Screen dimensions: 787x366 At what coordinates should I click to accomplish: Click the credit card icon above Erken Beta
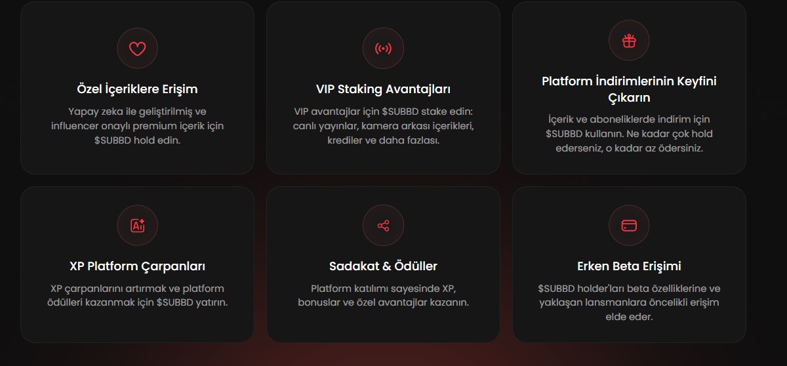tap(629, 226)
